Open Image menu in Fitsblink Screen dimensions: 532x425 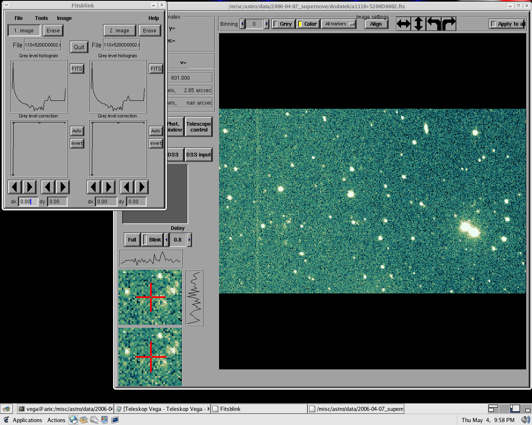64,18
